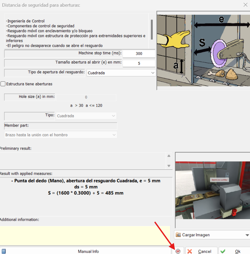
Task: Click the 'Punta del dedo (Mano)' result line
Action: point(86,181)
